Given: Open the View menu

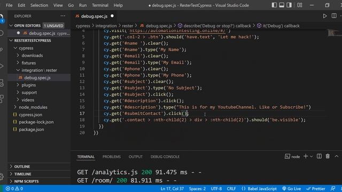Looking at the screenshot, I should click(58, 5).
